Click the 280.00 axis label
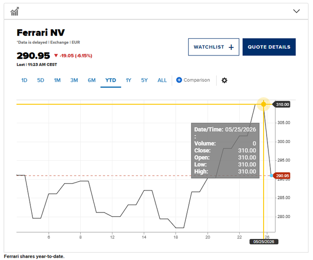Image resolution: width=313 pixels, height=260 pixels. tap(284, 216)
